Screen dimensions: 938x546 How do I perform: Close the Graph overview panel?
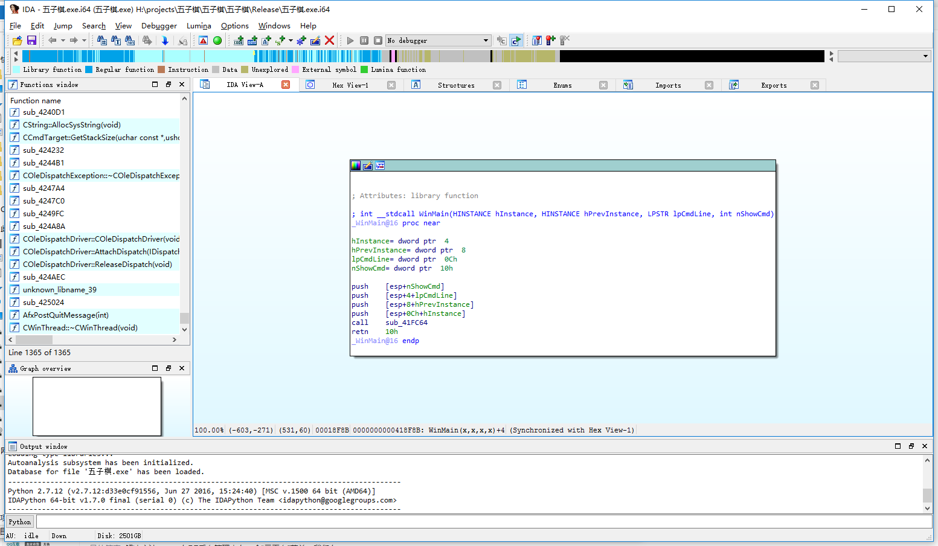coord(182,368)
